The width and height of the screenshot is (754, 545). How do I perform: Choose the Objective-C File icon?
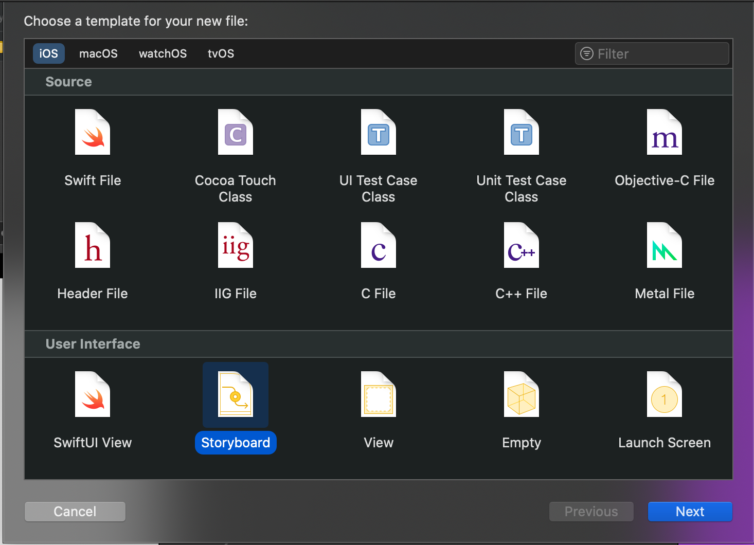coord(665,132)
